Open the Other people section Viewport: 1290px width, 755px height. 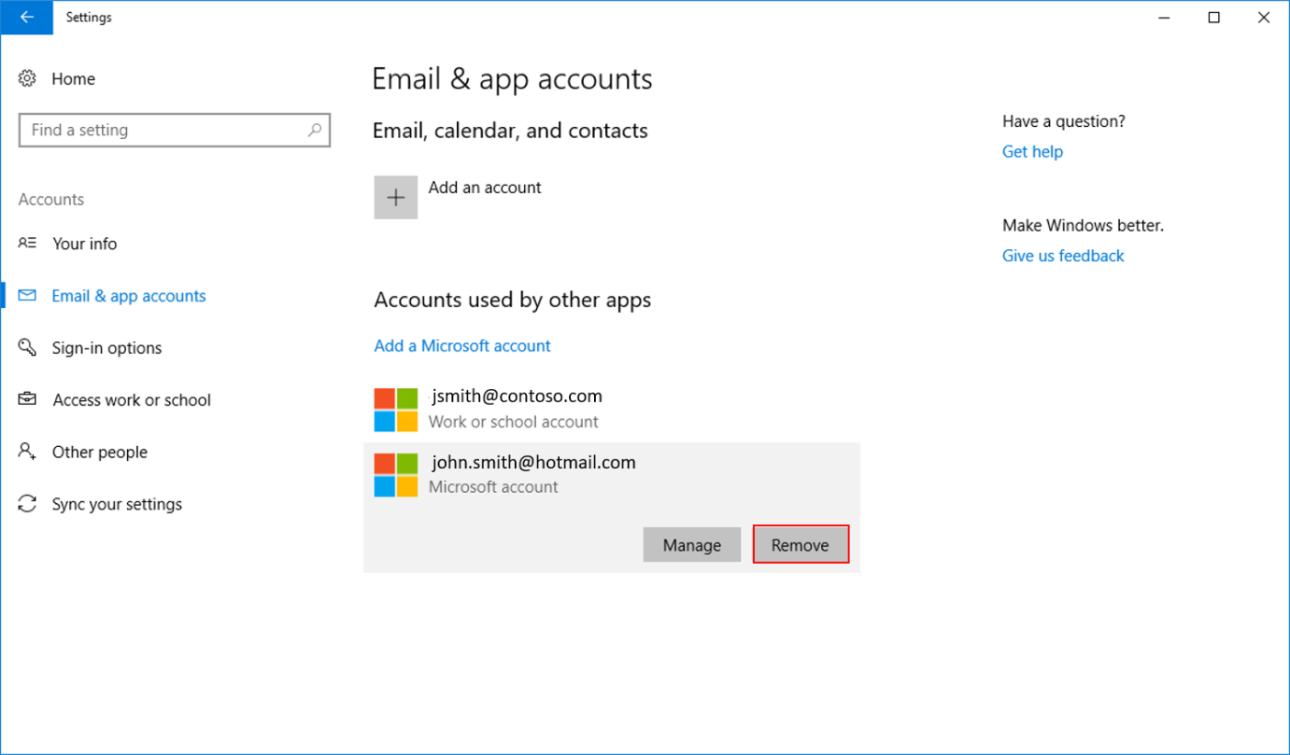[100, 453]
